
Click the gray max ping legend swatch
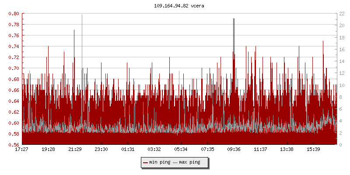click(x=175, y=162)
